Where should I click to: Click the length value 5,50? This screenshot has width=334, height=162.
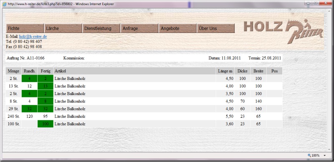point(229,116)
